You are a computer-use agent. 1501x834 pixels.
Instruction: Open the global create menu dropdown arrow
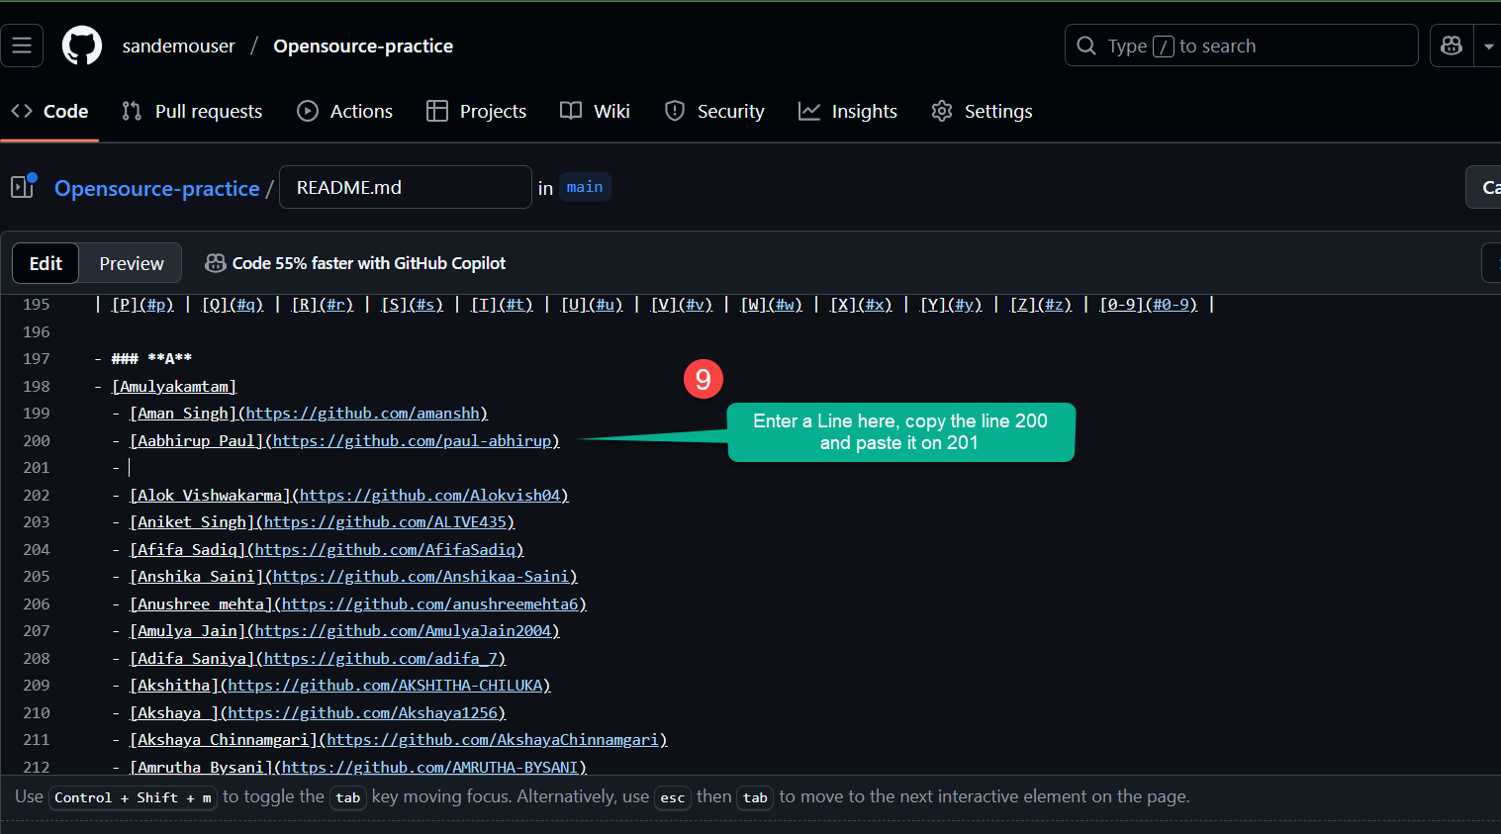tap(1489, 45)
